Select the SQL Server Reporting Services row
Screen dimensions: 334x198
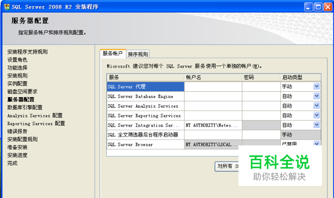pyautogui.click(x=145, y=115)
